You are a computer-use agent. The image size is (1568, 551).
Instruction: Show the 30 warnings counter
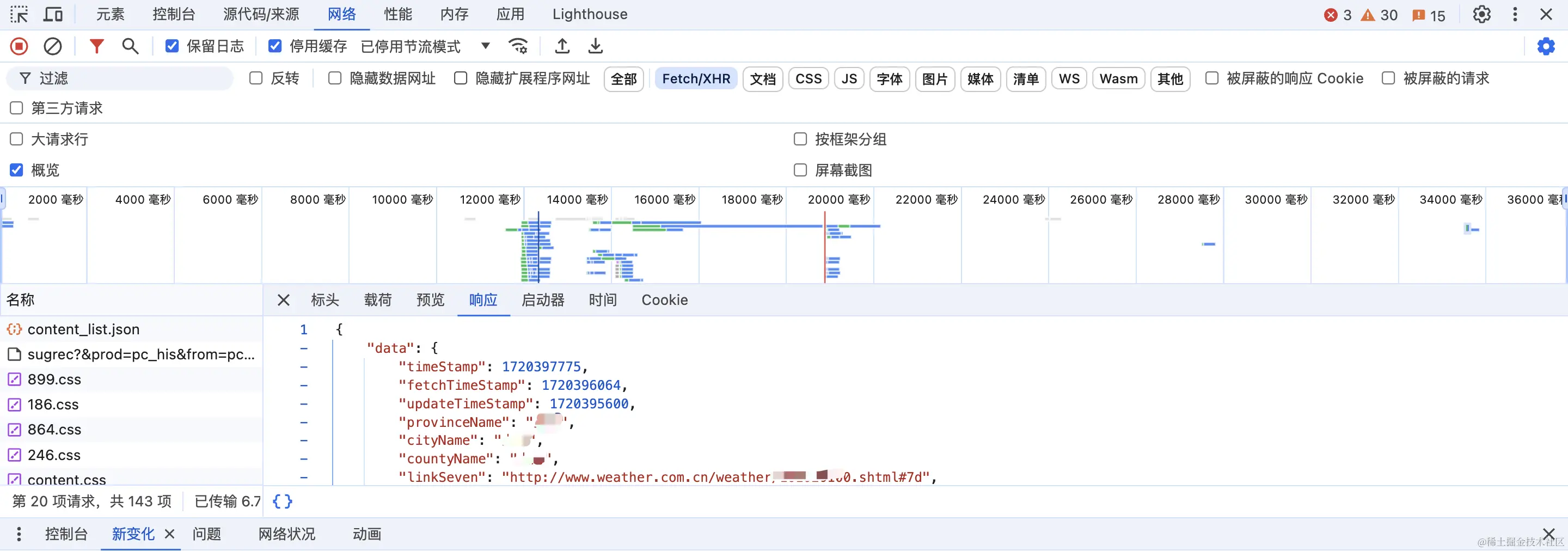[1379, 15]
